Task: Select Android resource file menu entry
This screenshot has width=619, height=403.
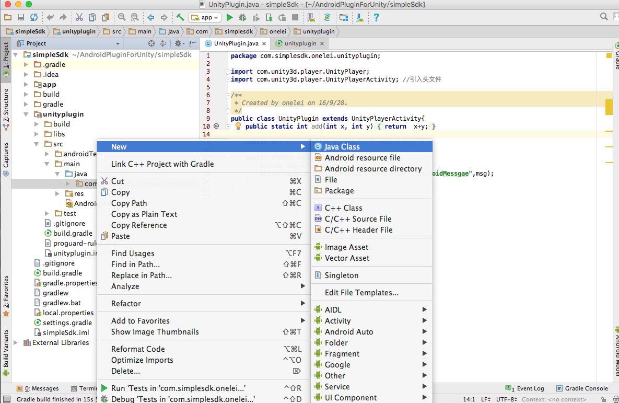Action: click(371, 158)
